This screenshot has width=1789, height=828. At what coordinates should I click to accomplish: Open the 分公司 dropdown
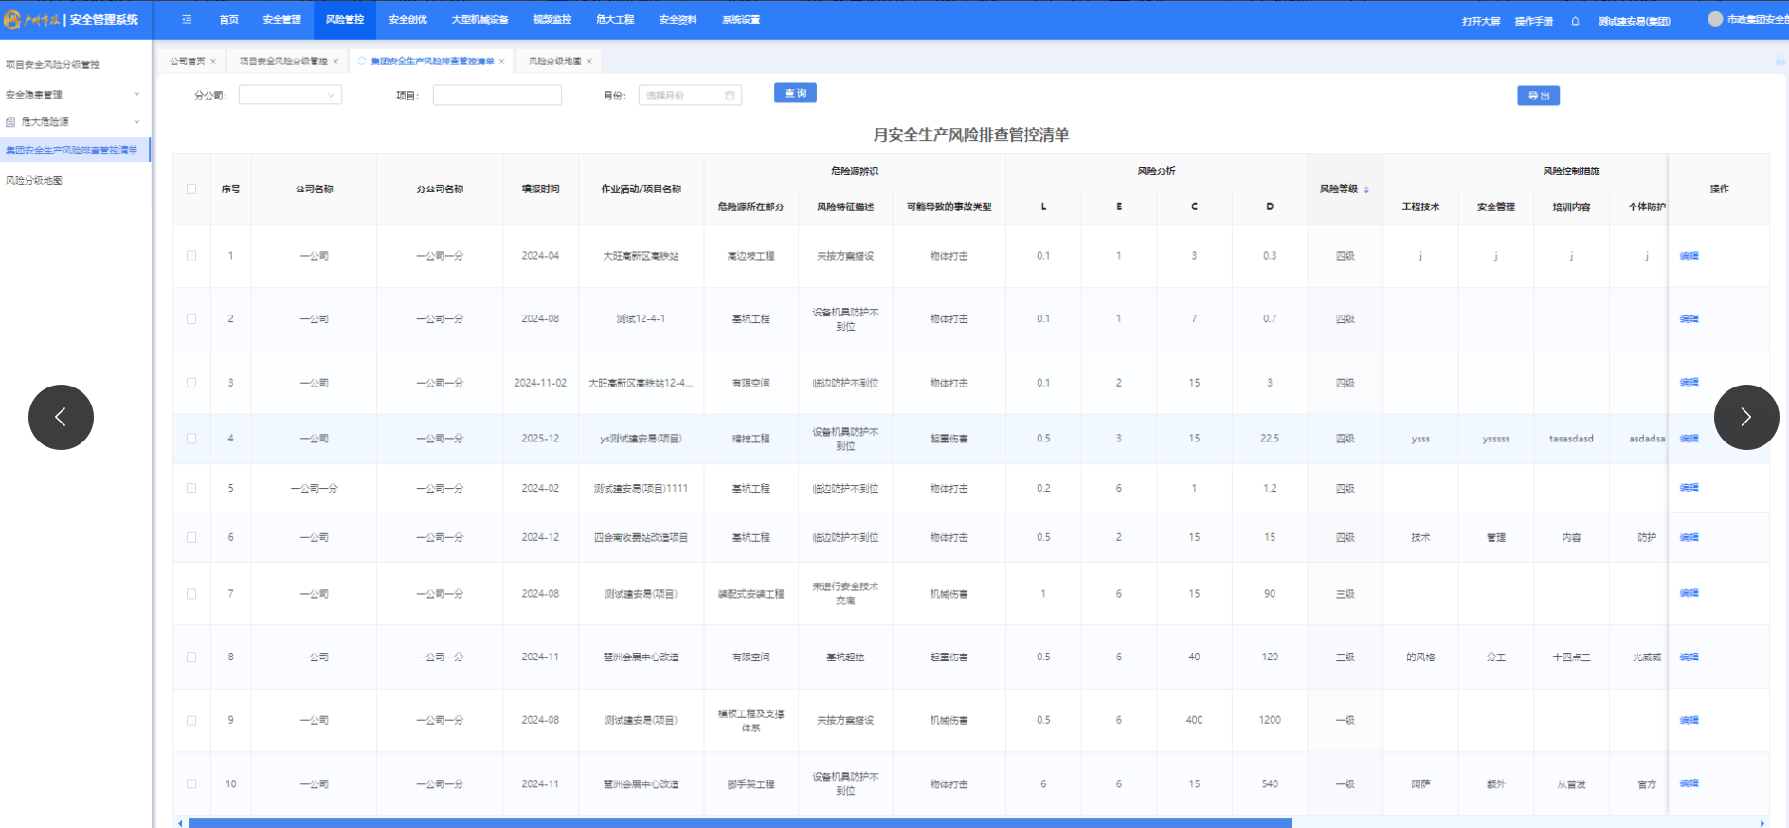290,96
